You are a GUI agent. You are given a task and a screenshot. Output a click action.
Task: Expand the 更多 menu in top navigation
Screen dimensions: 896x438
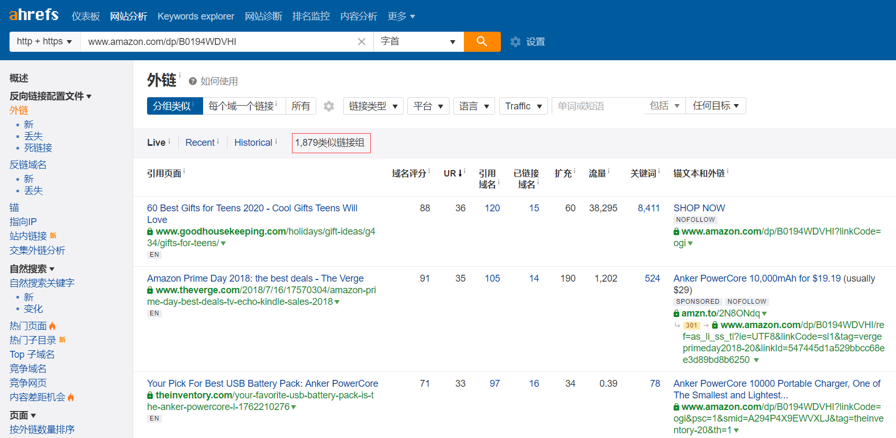click(401, 16)
